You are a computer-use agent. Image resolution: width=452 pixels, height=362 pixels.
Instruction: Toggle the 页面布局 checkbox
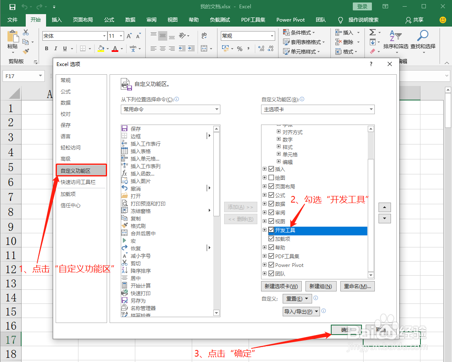coord(271,186)
